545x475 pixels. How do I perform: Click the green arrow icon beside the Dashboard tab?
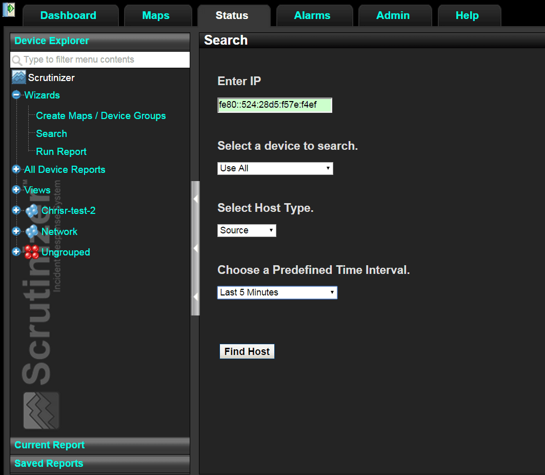coord(9,9)
